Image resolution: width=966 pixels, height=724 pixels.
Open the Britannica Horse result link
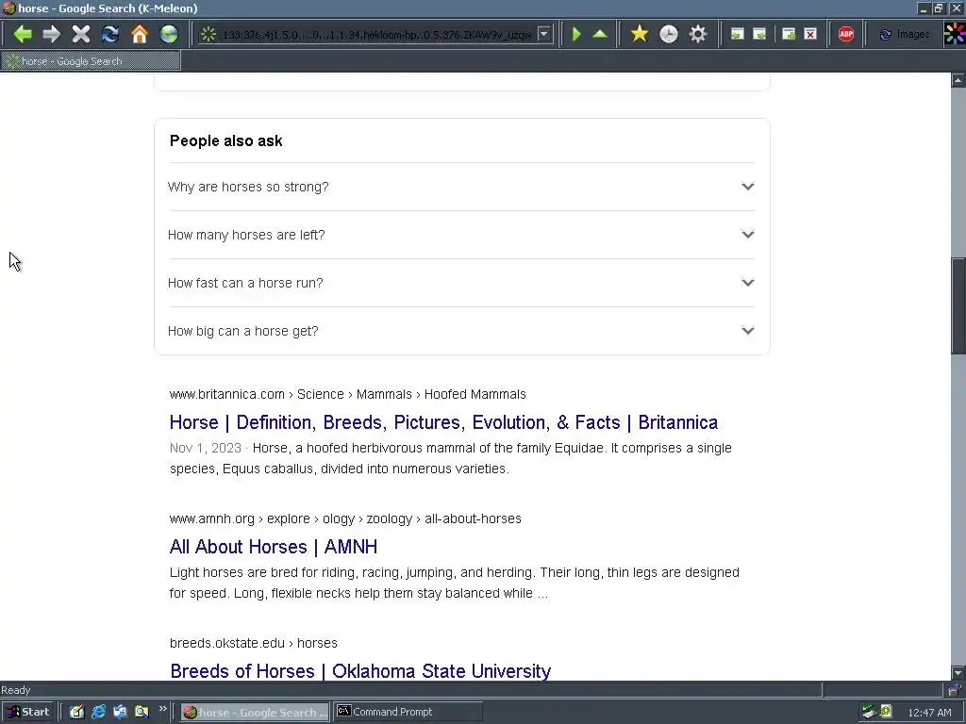[x=443, y=422]
